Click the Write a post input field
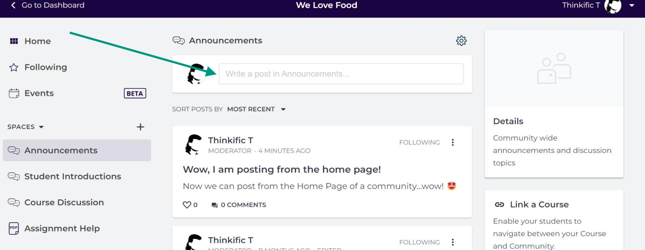Screen dimensions: 645x250 (341, 74)
